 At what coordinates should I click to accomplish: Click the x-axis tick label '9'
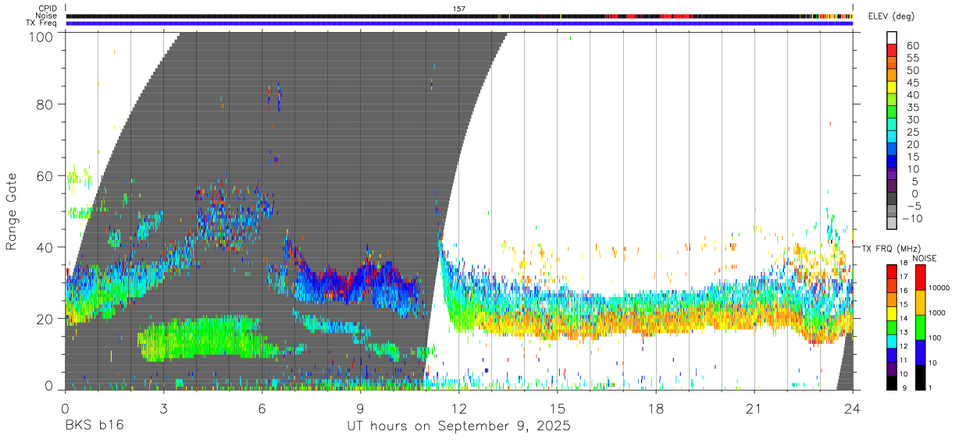360,409
